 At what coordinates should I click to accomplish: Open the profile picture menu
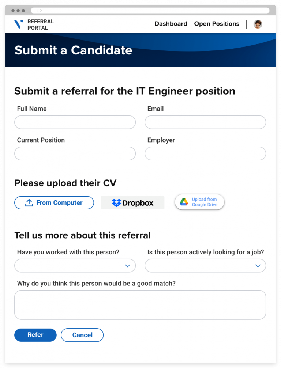point(258,24)
